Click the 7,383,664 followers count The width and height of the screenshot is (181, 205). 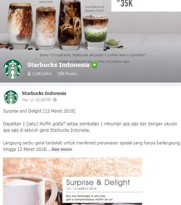41,74
